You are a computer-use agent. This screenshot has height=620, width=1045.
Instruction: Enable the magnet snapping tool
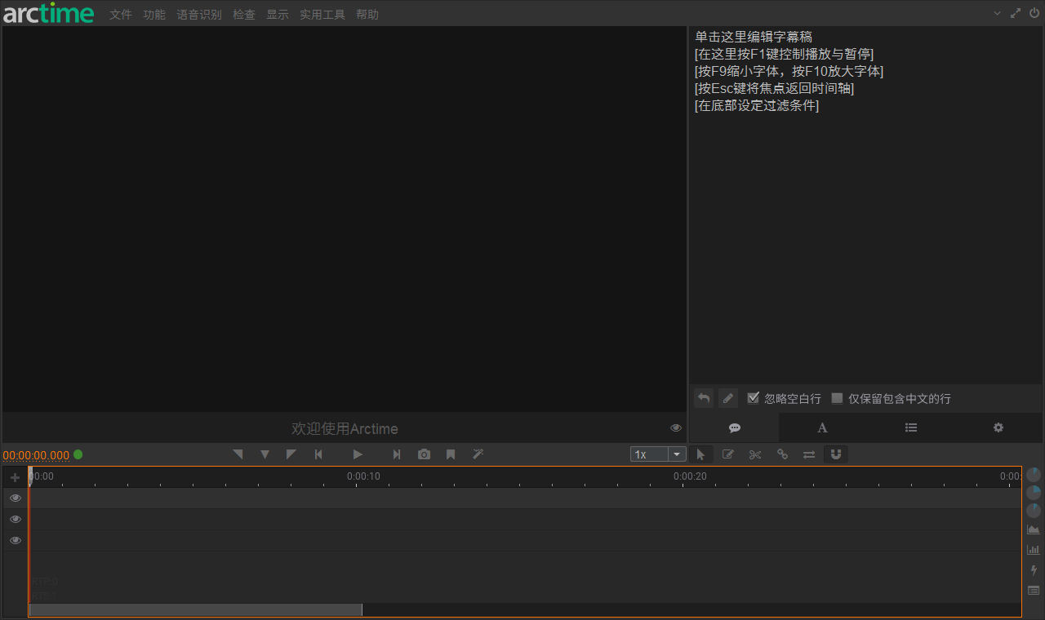point(836,454)
